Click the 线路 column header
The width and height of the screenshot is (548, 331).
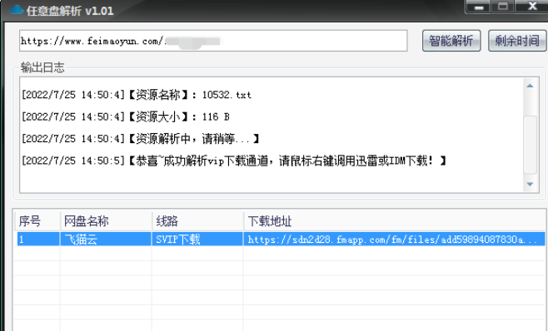[x=198, y=221]
